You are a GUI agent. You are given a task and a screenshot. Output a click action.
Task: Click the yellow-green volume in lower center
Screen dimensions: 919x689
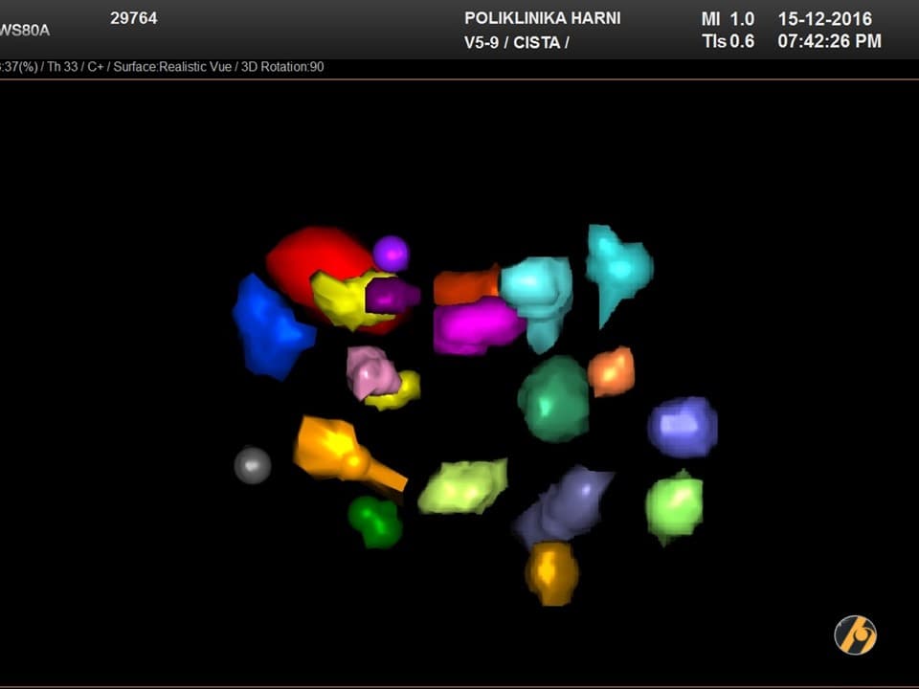(464, 485)
